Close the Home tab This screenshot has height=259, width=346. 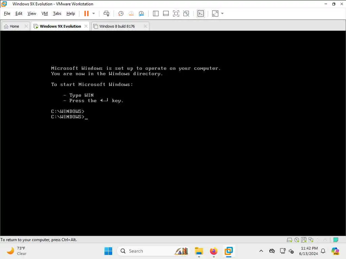point(26,26)
